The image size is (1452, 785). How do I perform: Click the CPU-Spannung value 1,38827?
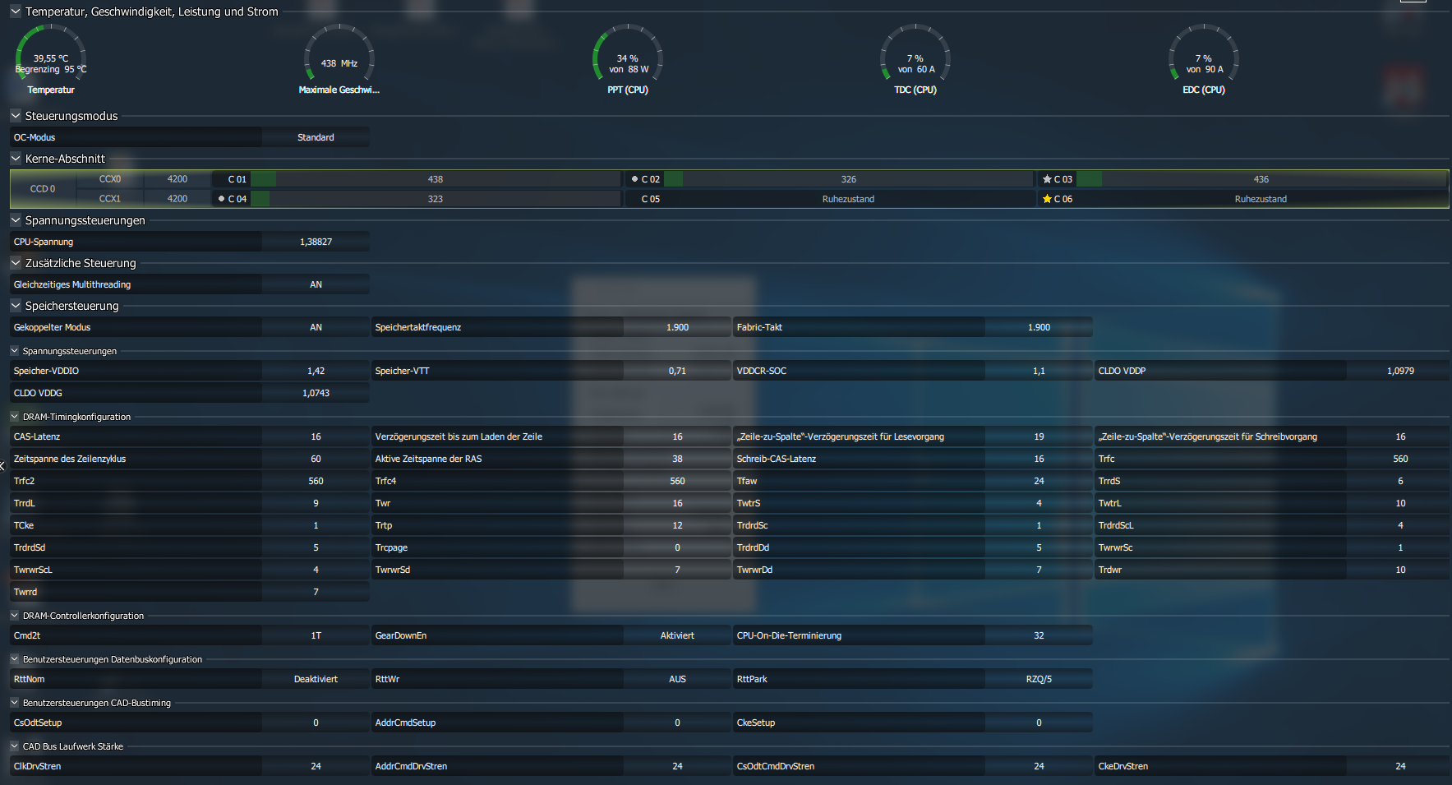(316, 242)
